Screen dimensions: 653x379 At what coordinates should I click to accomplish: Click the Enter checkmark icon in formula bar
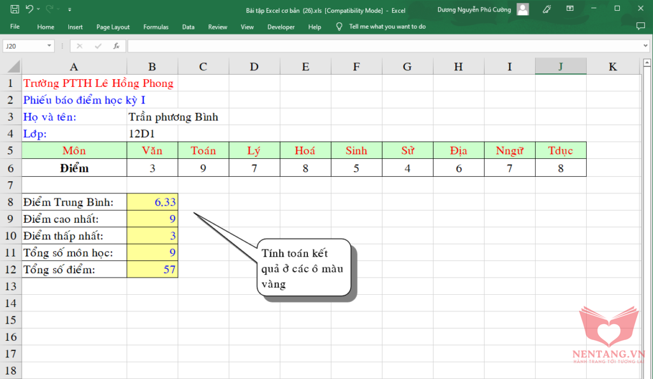pyautogui.click(x=98, y=46)
